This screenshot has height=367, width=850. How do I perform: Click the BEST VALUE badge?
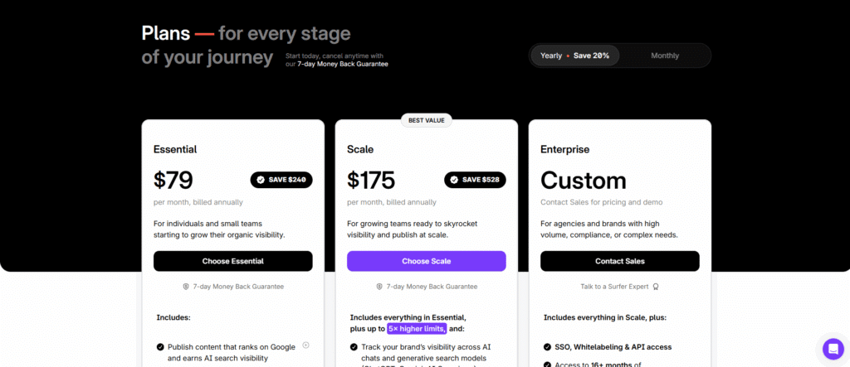coord(427,120)
